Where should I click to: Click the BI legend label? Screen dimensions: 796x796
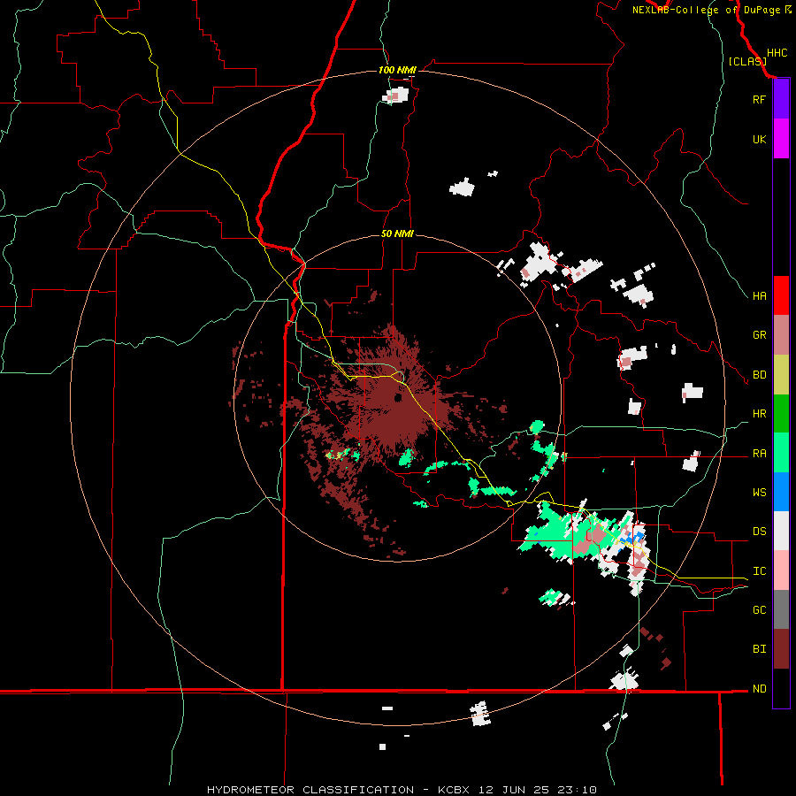click(x=759, y=649)
